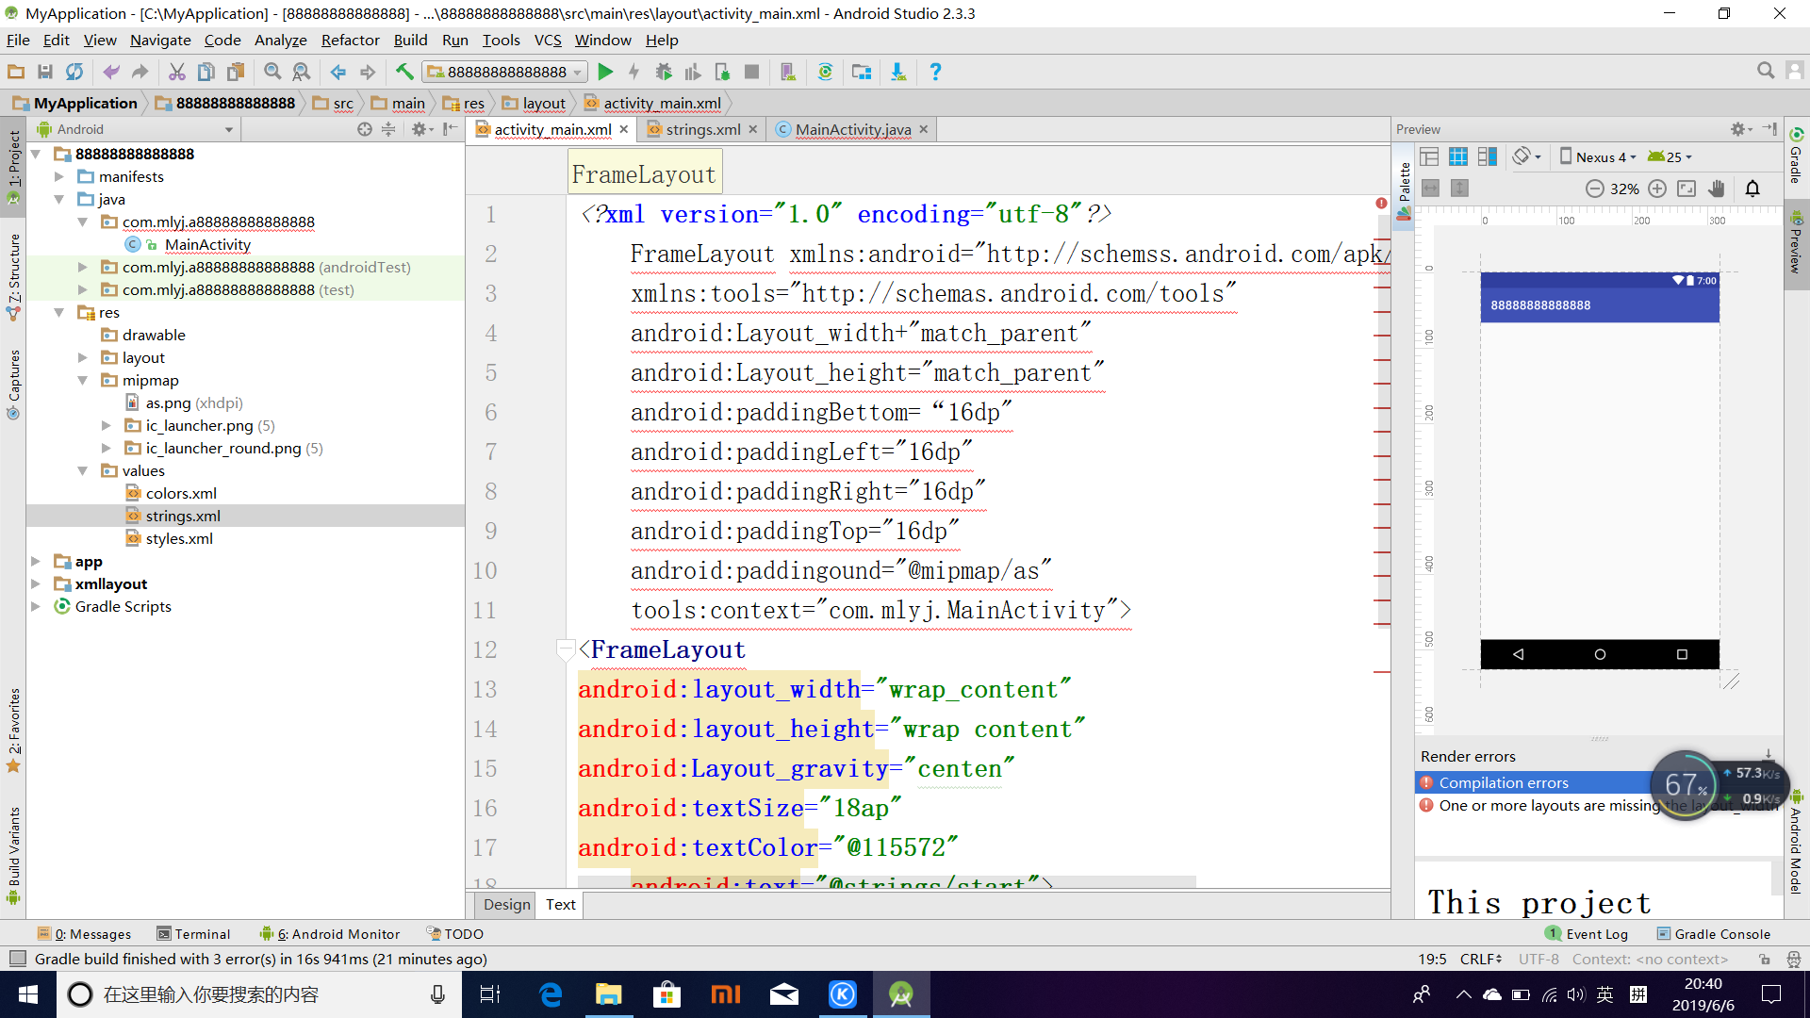Collapse the res folder
The width and height of the screenshot is (1810, 1018).
(59, 312)
